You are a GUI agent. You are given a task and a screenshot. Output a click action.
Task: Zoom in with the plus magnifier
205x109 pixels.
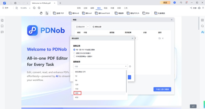[39, 8]
